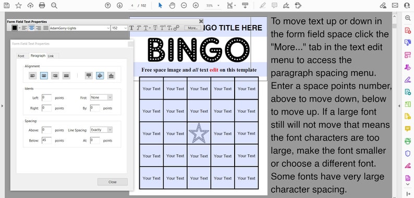This screenshot has width=414, height=198.
Task: Open the underline style dropdown arrow
Action: pos(150,28)
